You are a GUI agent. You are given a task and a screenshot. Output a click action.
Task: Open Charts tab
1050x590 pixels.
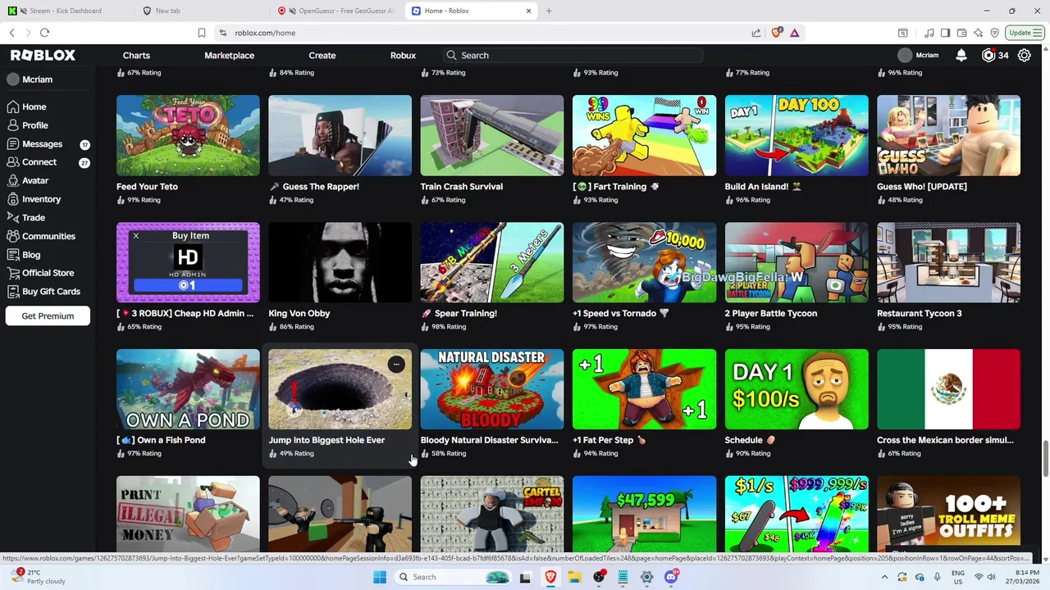tap(136, 55)
